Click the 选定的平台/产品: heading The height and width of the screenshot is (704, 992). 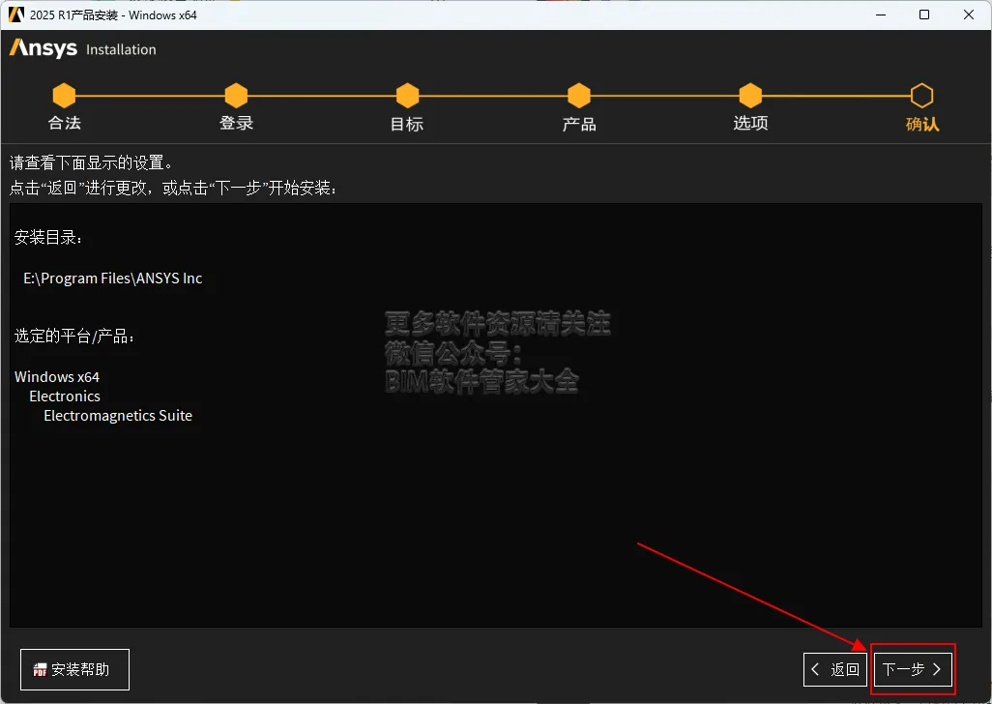74,336
